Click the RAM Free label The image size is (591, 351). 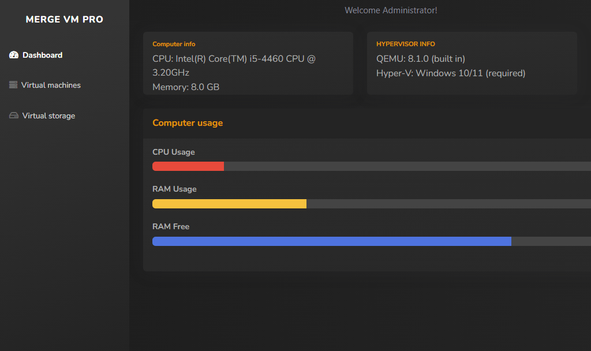[171, 227]
